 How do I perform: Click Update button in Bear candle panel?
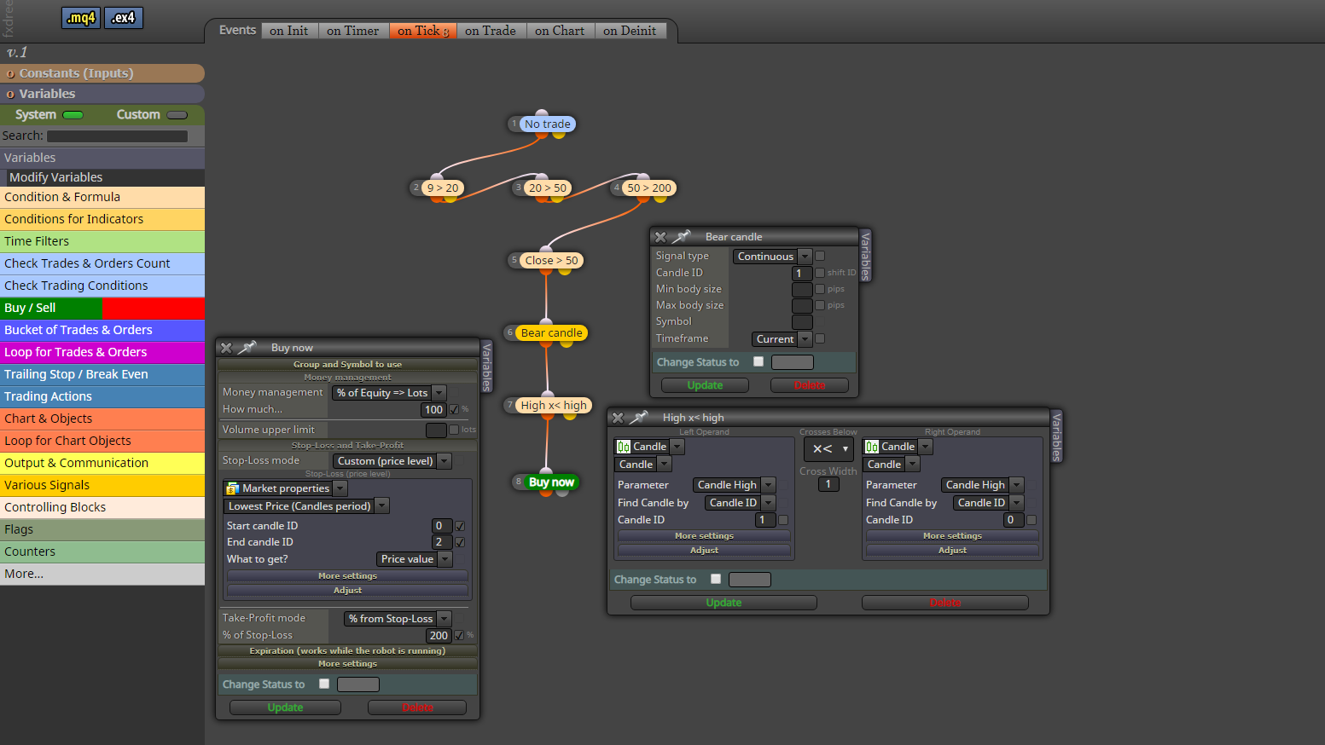(x=705, y=385)
